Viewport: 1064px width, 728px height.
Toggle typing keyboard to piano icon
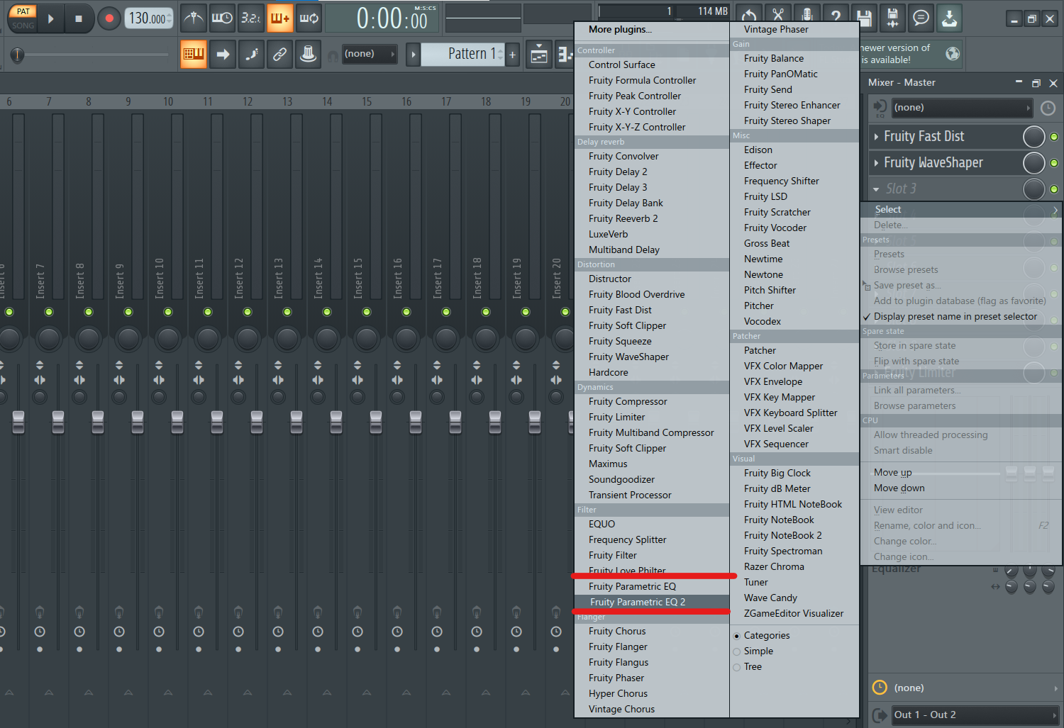[x=193, y=54]
